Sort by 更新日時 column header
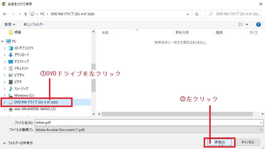The image size is (265, 149). click(x=182, y=33)
